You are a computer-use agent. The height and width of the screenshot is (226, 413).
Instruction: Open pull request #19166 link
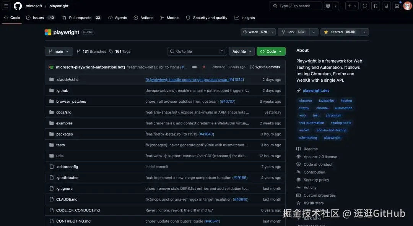240,178
